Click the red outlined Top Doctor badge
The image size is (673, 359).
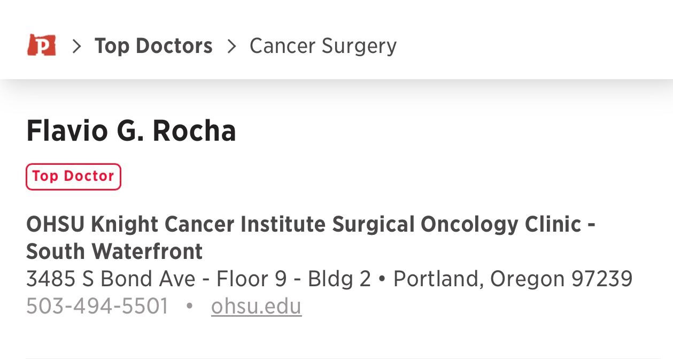(x=73, y=177)
